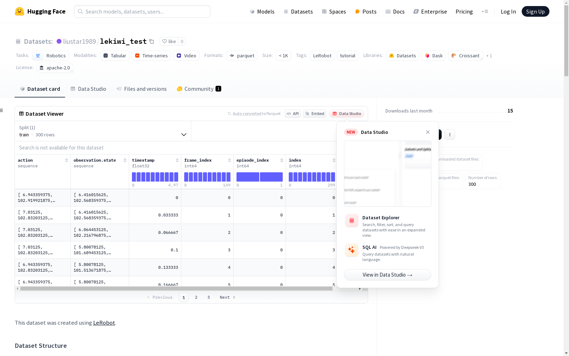569x356 pixels.
Task: Select the Video modality tag
Action: 186,56
